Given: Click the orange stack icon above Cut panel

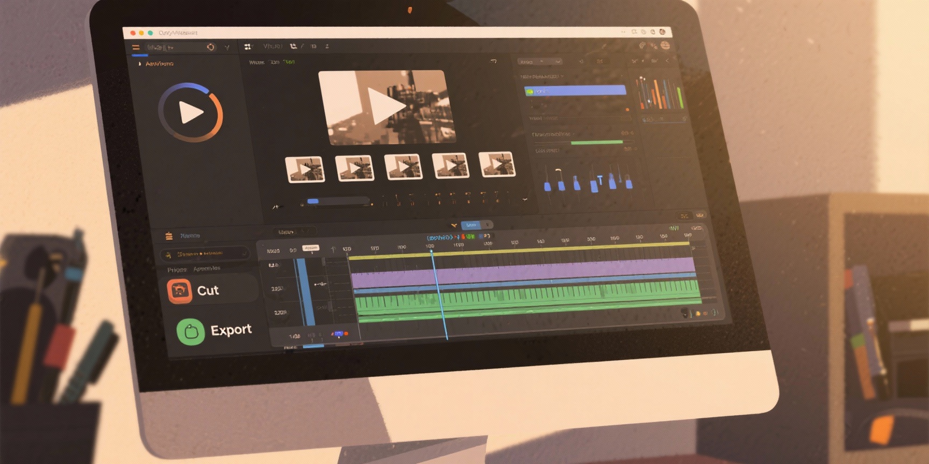Looking at the screenshot, I should pyautogui.click(x=169, y=236).
